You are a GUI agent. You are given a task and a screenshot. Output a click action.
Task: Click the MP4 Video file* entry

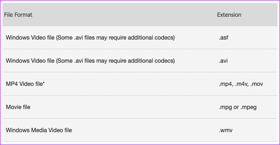[x=25, y=84]
